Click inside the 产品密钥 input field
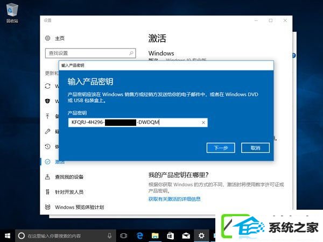 point(138,123)
